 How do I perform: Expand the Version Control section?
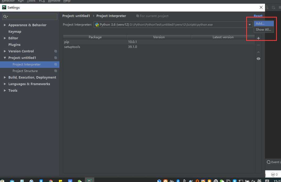click(5, 51)
